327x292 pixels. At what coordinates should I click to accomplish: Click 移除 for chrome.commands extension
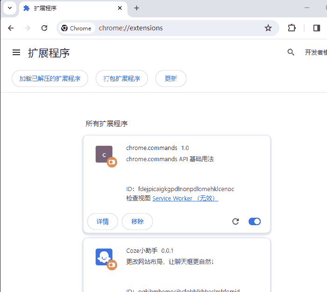point(138,221)
